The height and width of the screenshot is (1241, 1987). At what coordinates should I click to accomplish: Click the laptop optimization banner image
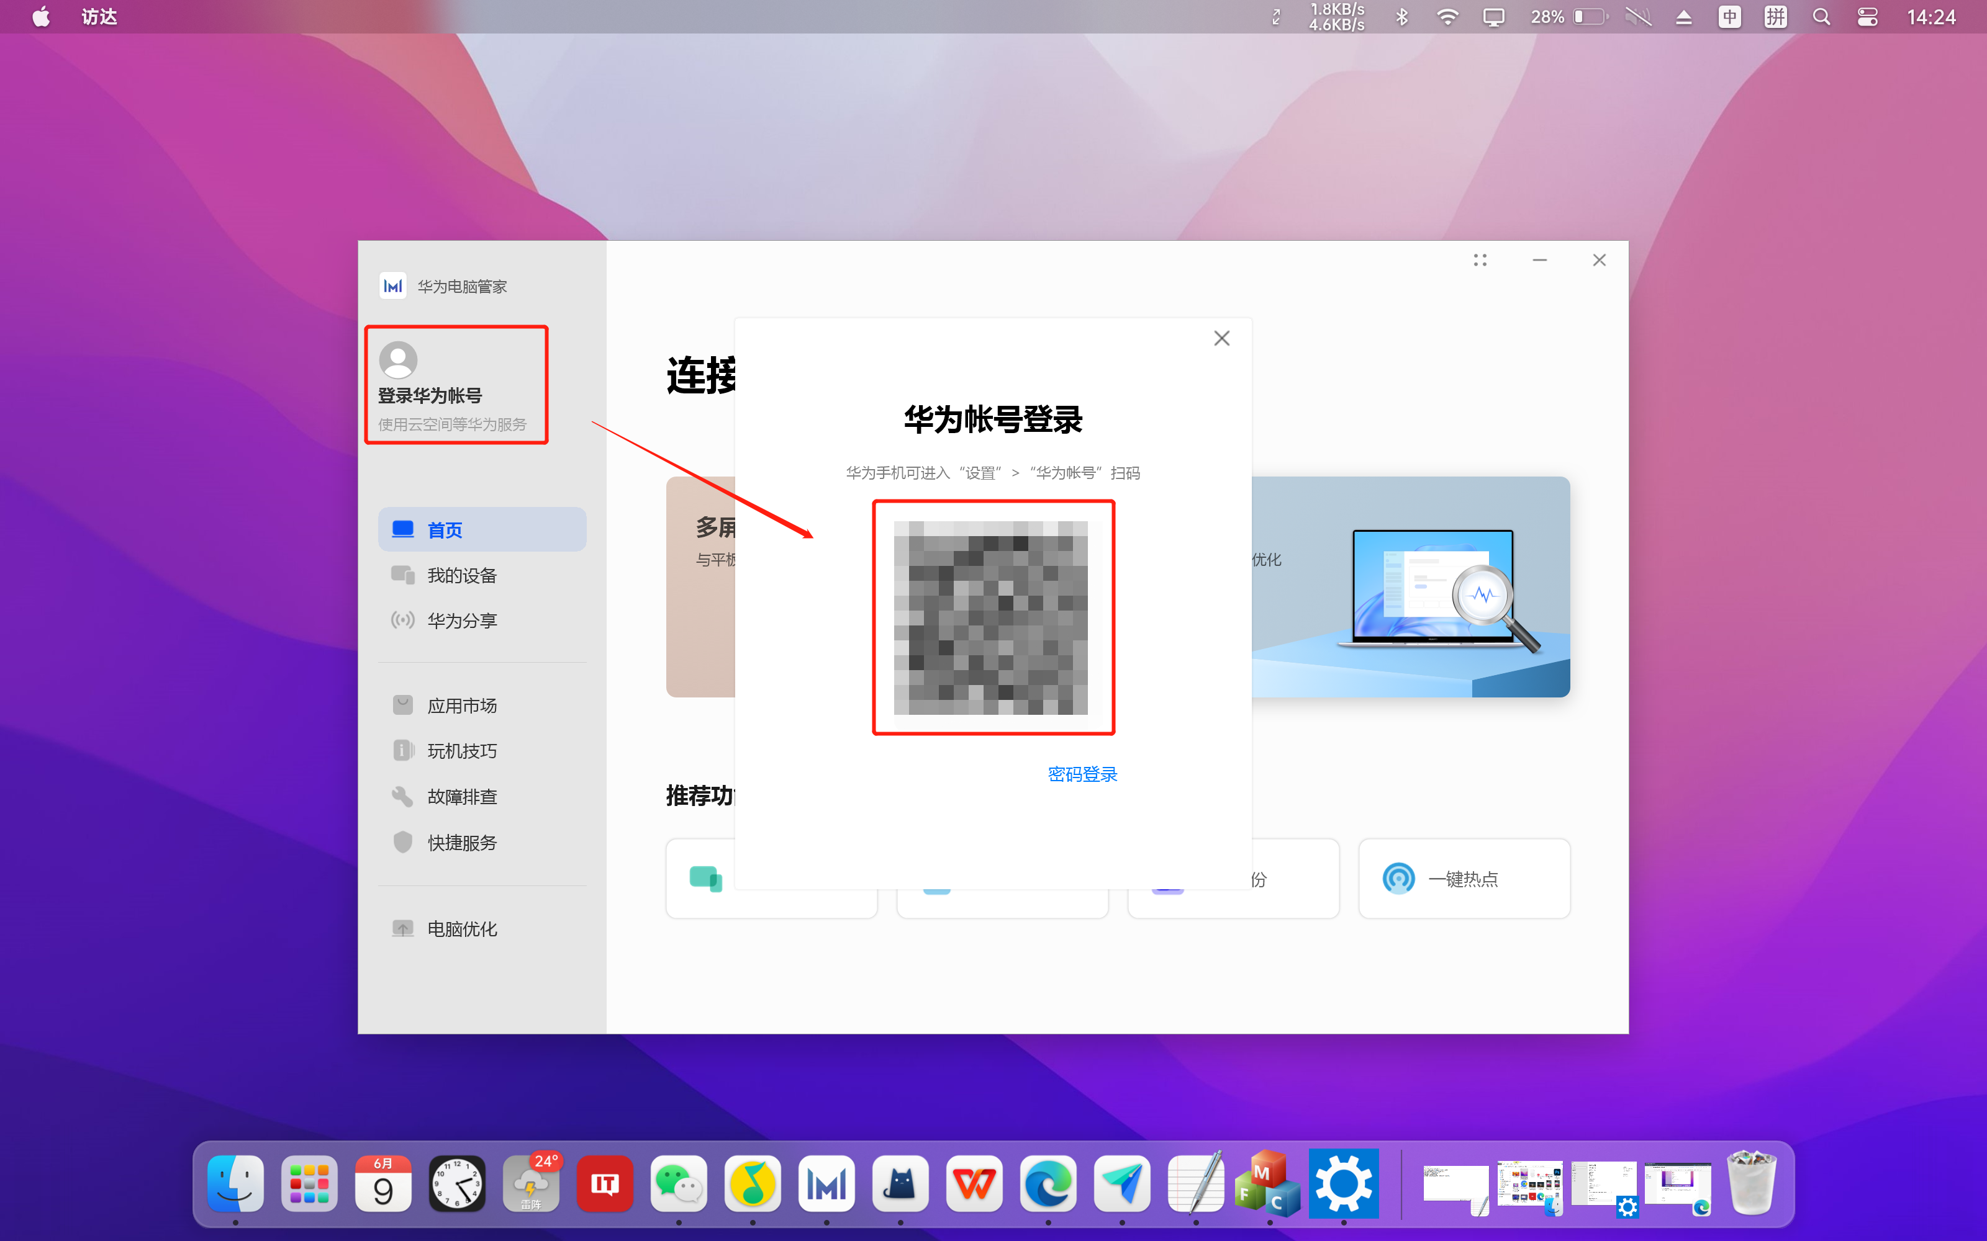[1411, 587]
